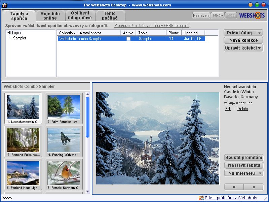Select the Webshots Combo Sampler collection row
269x202 pixels.
pos(131,39)
